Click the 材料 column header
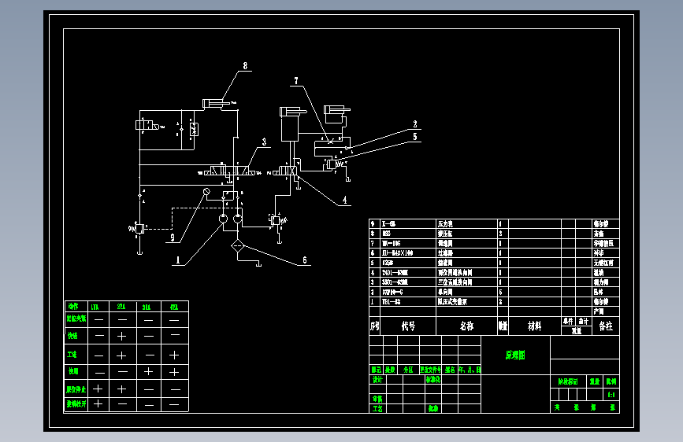 534,326
